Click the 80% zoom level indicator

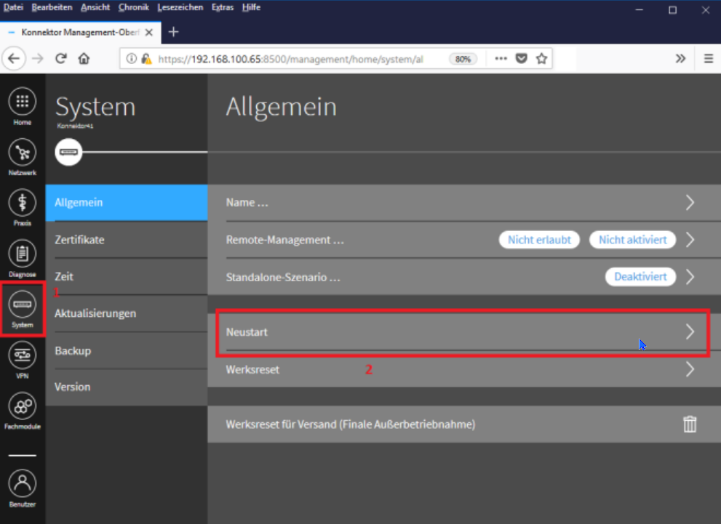tap(463, 59)
